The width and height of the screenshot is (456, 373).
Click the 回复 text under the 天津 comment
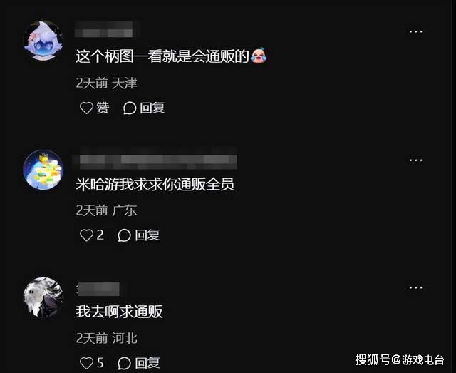pyautogui.click(x=152, y=108)
